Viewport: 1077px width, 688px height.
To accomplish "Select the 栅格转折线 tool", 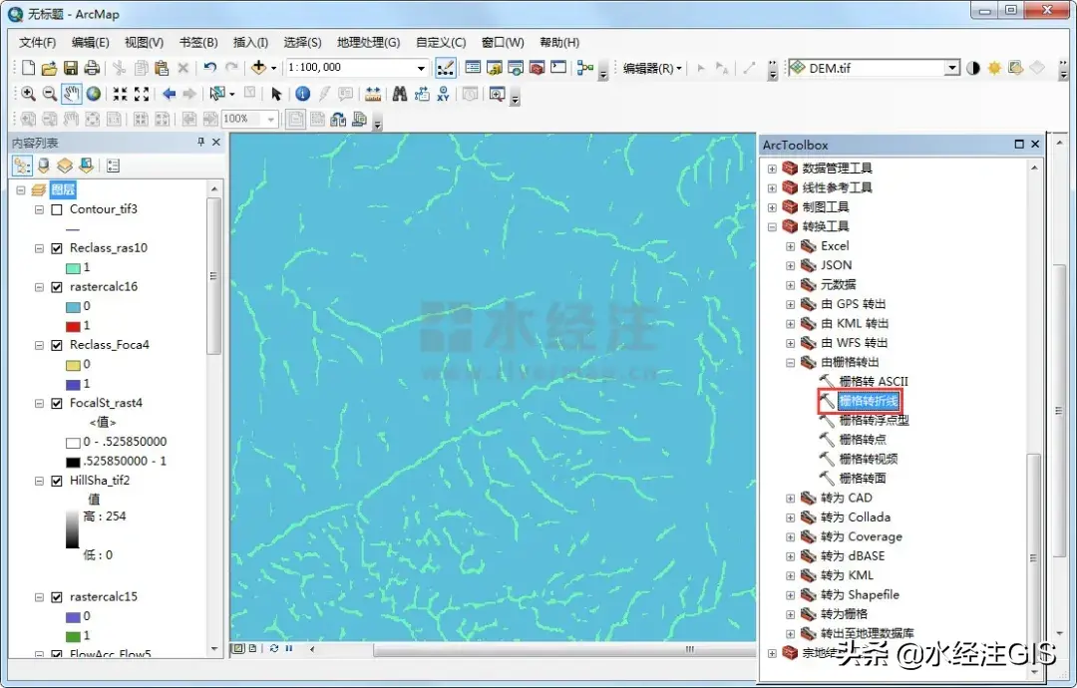I will 869,401.
